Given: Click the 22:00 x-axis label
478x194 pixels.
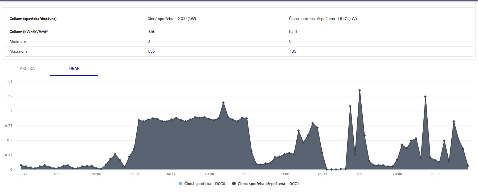Looking at the screenshot, I should (435, 174).
